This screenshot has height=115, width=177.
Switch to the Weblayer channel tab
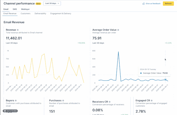tap(25, 9)
